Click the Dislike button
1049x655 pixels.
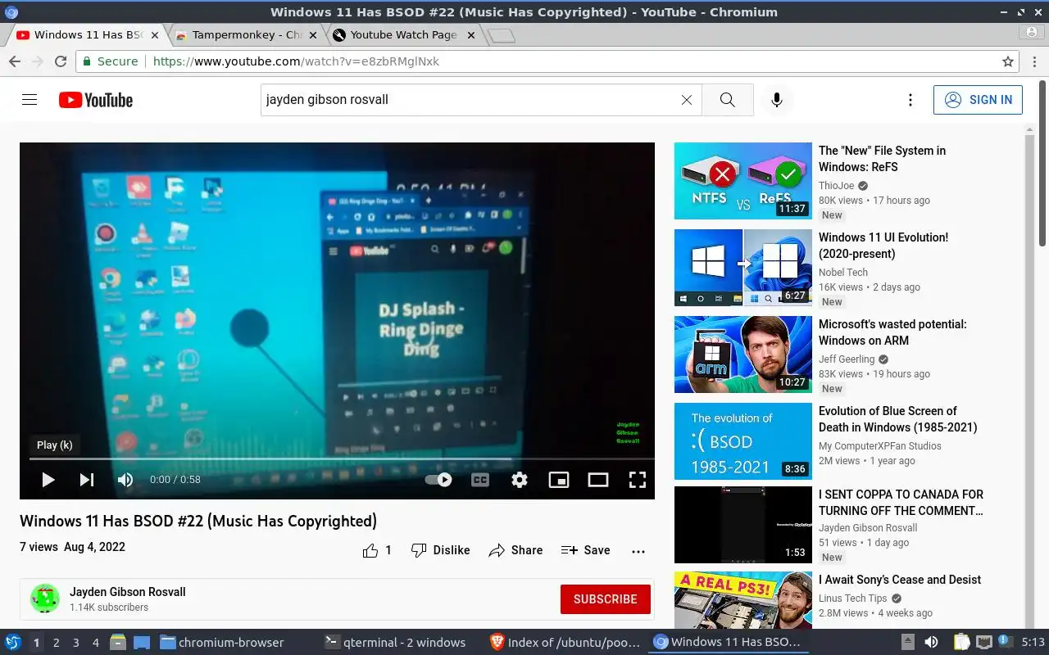440,550
